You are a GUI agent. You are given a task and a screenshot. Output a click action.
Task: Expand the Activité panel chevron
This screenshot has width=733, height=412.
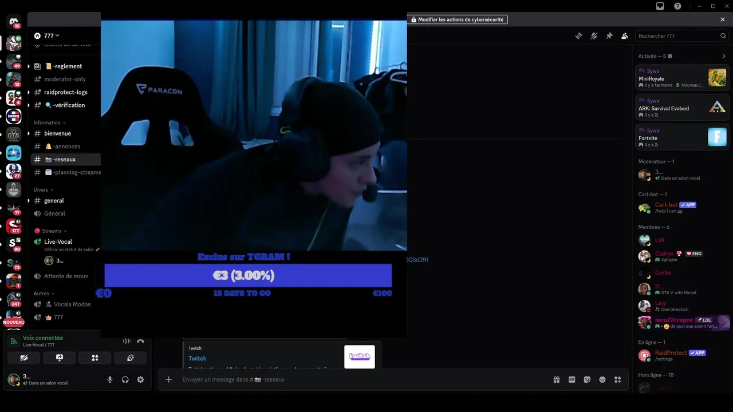click(724, 56)
